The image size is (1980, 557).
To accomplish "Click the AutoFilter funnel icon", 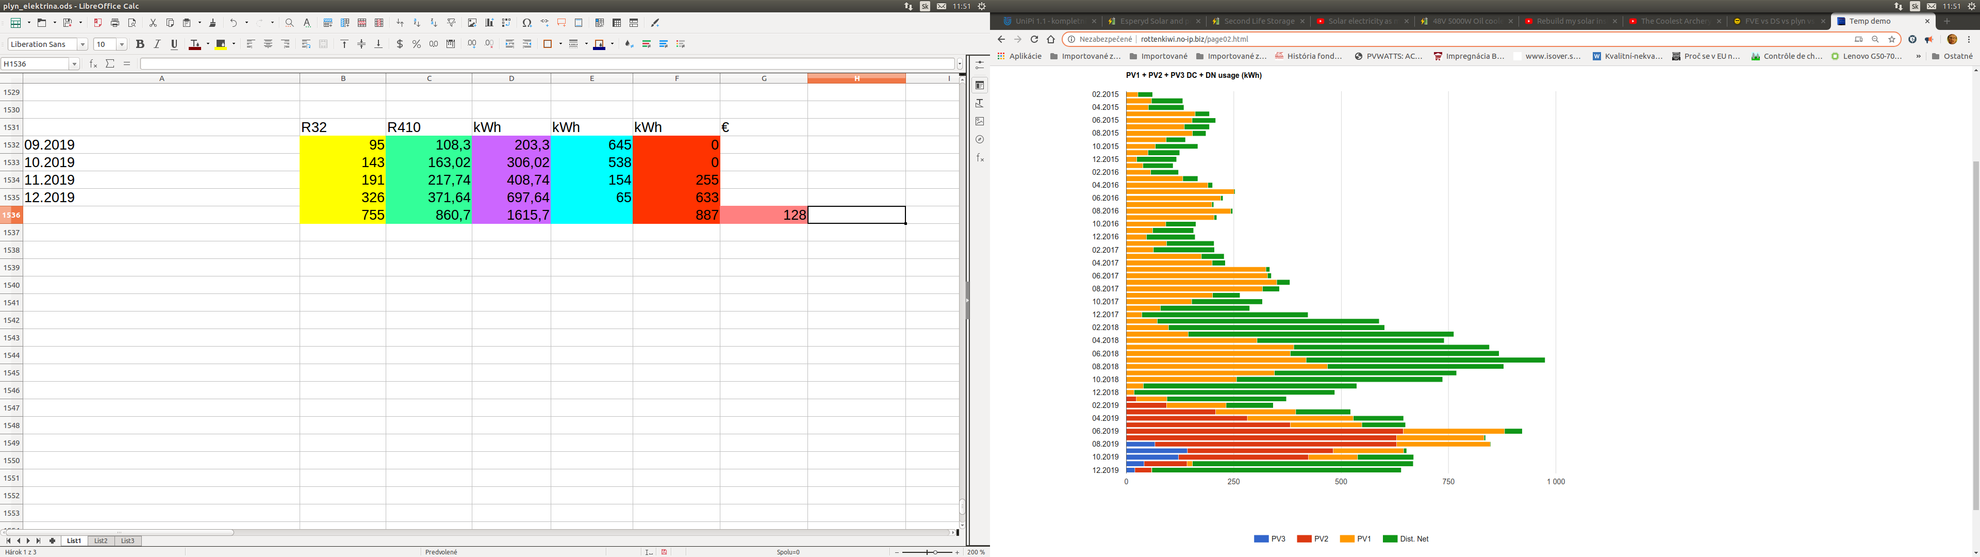I will pos(451,23).
